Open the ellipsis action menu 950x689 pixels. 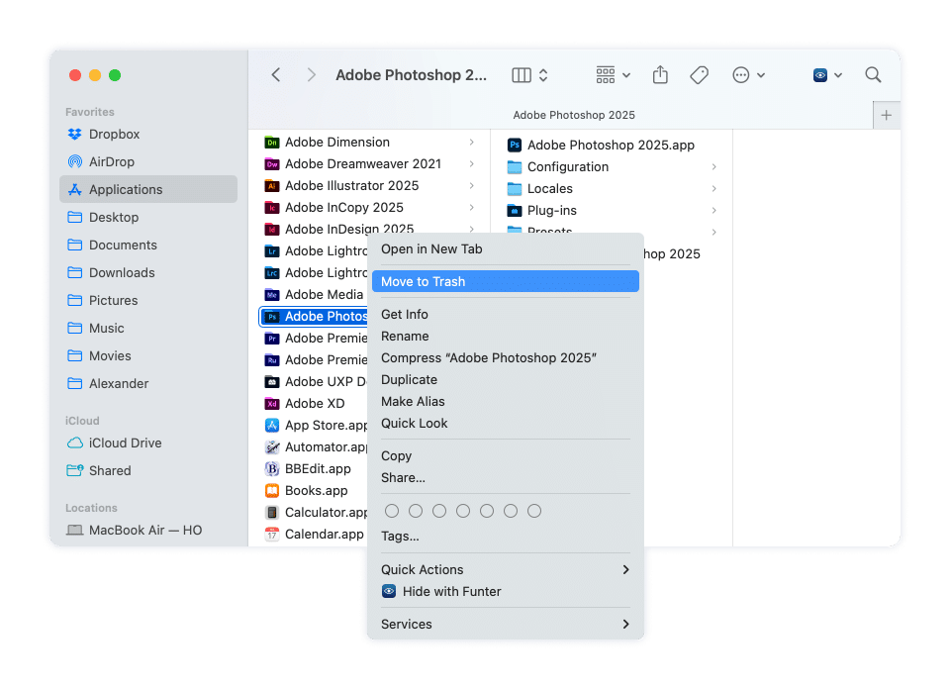[748, 75]
